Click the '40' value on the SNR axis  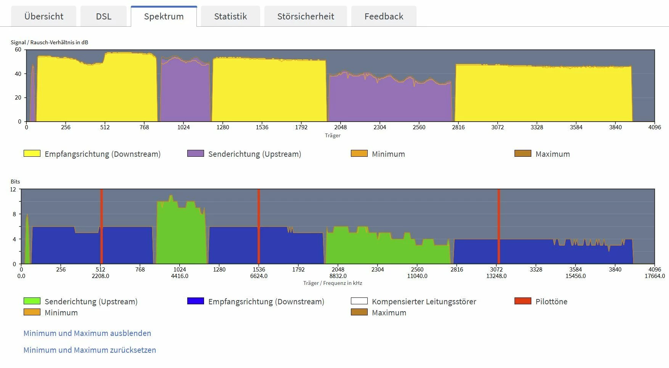click(18, 74)
